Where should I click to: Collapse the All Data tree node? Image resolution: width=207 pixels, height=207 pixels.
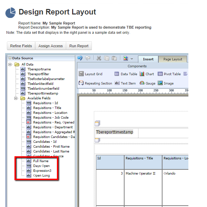pos(10,65)
